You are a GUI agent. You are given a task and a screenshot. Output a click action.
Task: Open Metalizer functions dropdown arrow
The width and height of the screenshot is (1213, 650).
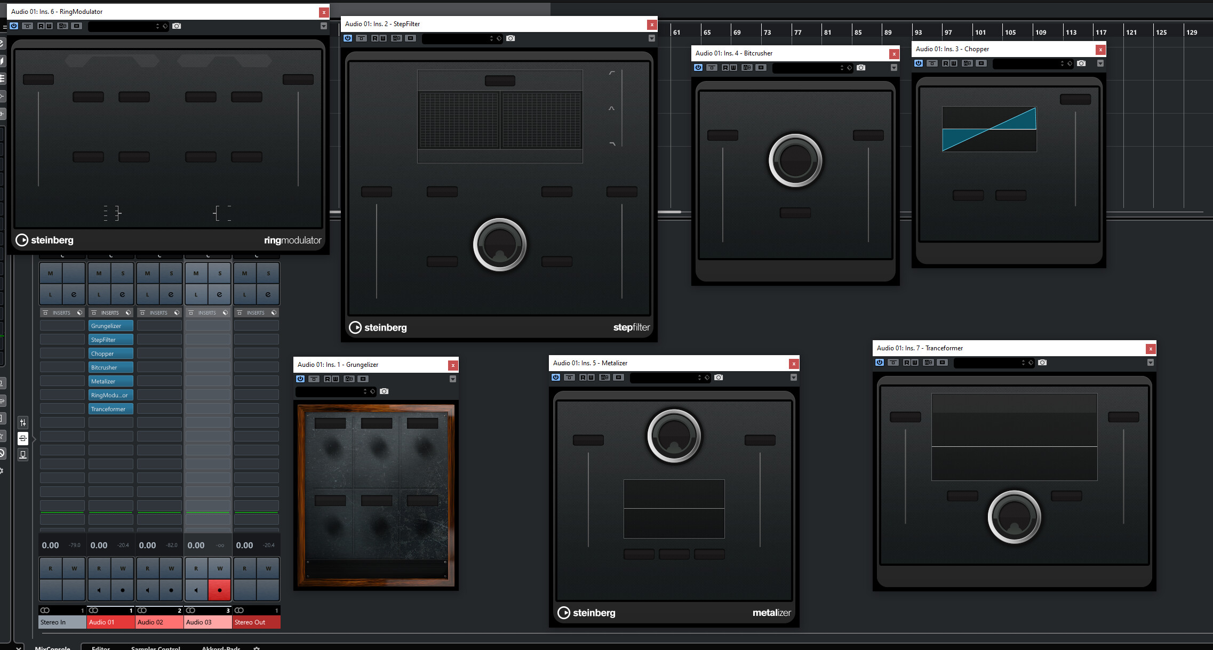pos(793,378)
